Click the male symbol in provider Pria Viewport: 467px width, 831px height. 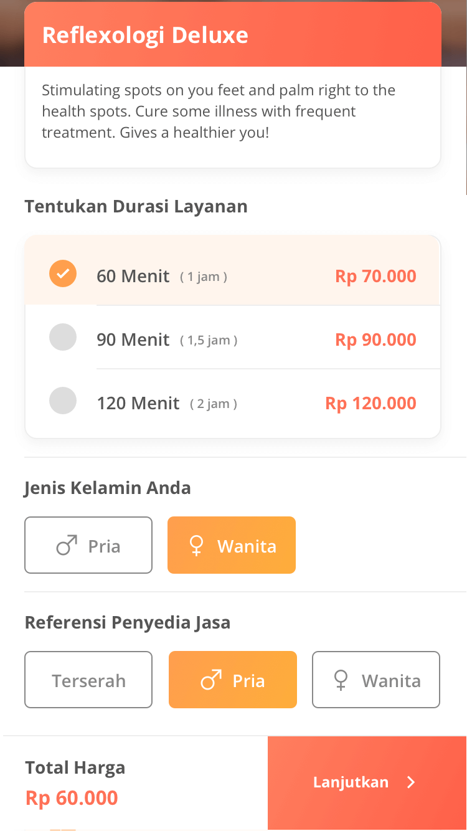211,680
